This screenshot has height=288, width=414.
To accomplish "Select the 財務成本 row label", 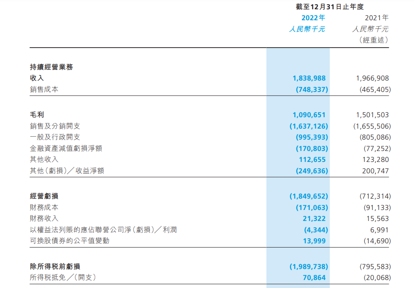I will [x=44, y=207].
